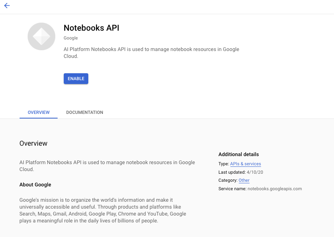Click the service name notebooks.googleapis.com
The height and width of the screenshot is (237, 334).
274,189
